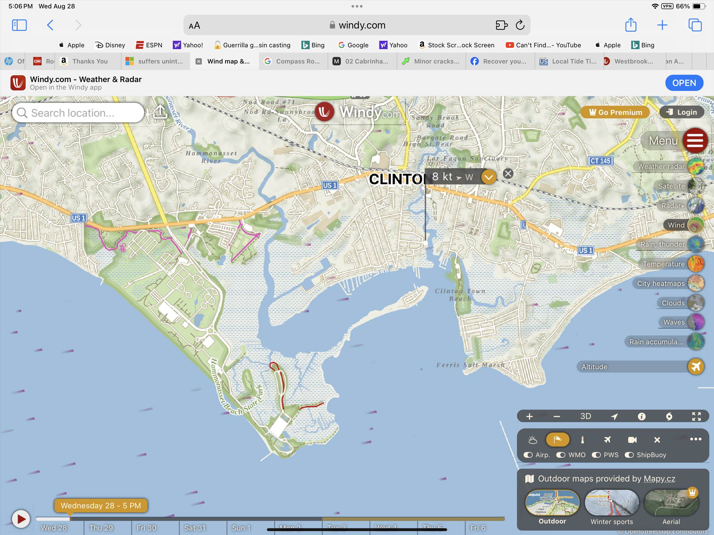Click the Go Premium button
This screenshot has height=535, width=714.
pyautogui.click(x=615, y=112)
